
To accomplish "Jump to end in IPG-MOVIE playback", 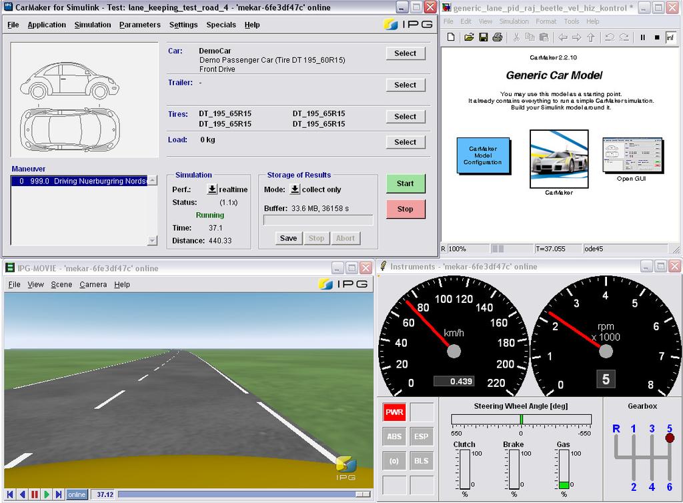I will [x=59, y=494].
